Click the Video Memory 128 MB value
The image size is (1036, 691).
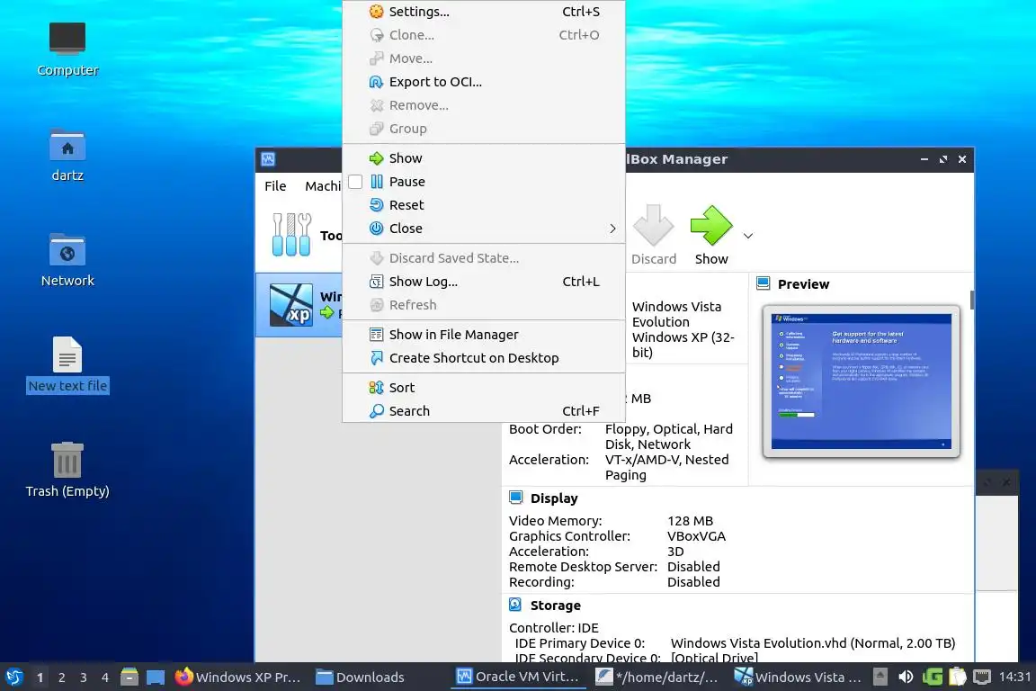pyautogui.click(x=691, y=521)
